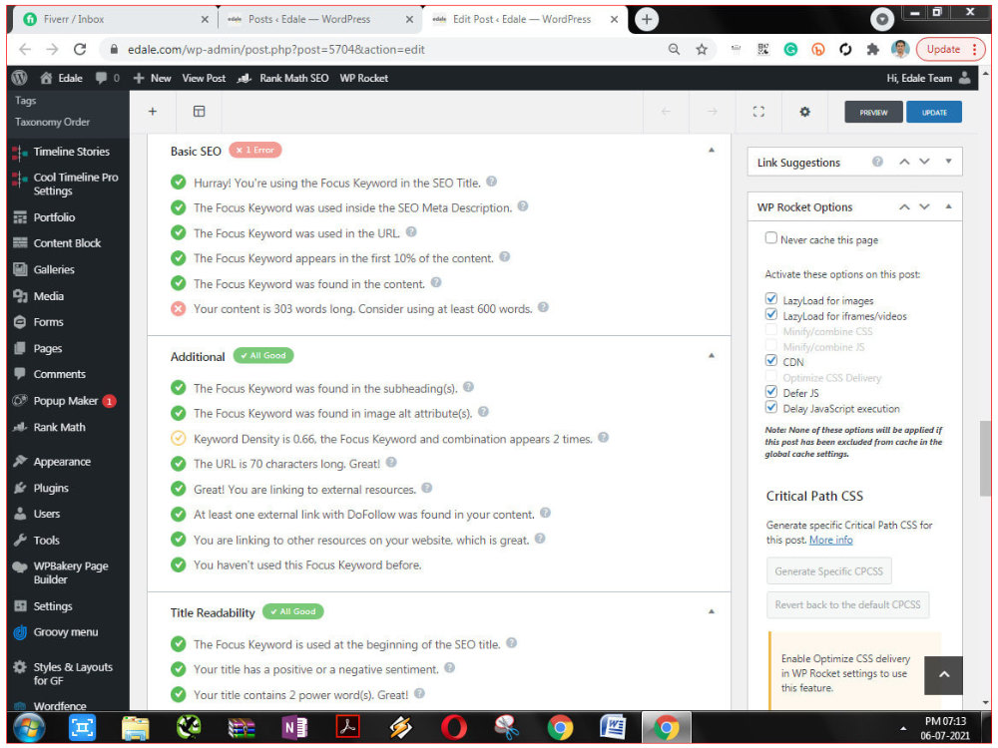Open Microsoft Word from the taskbar
The height and width of the screenshot is (748, 998).
click(613, 728)
